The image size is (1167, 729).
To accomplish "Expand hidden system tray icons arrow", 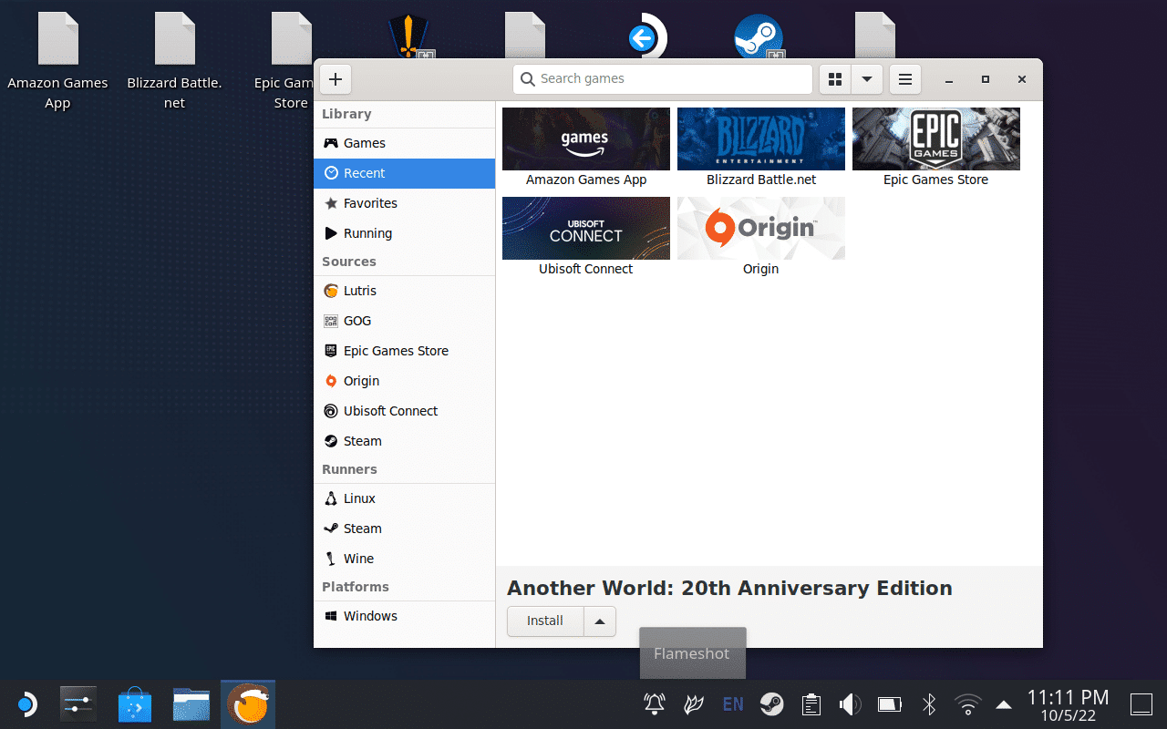I will click(1003, 704).
